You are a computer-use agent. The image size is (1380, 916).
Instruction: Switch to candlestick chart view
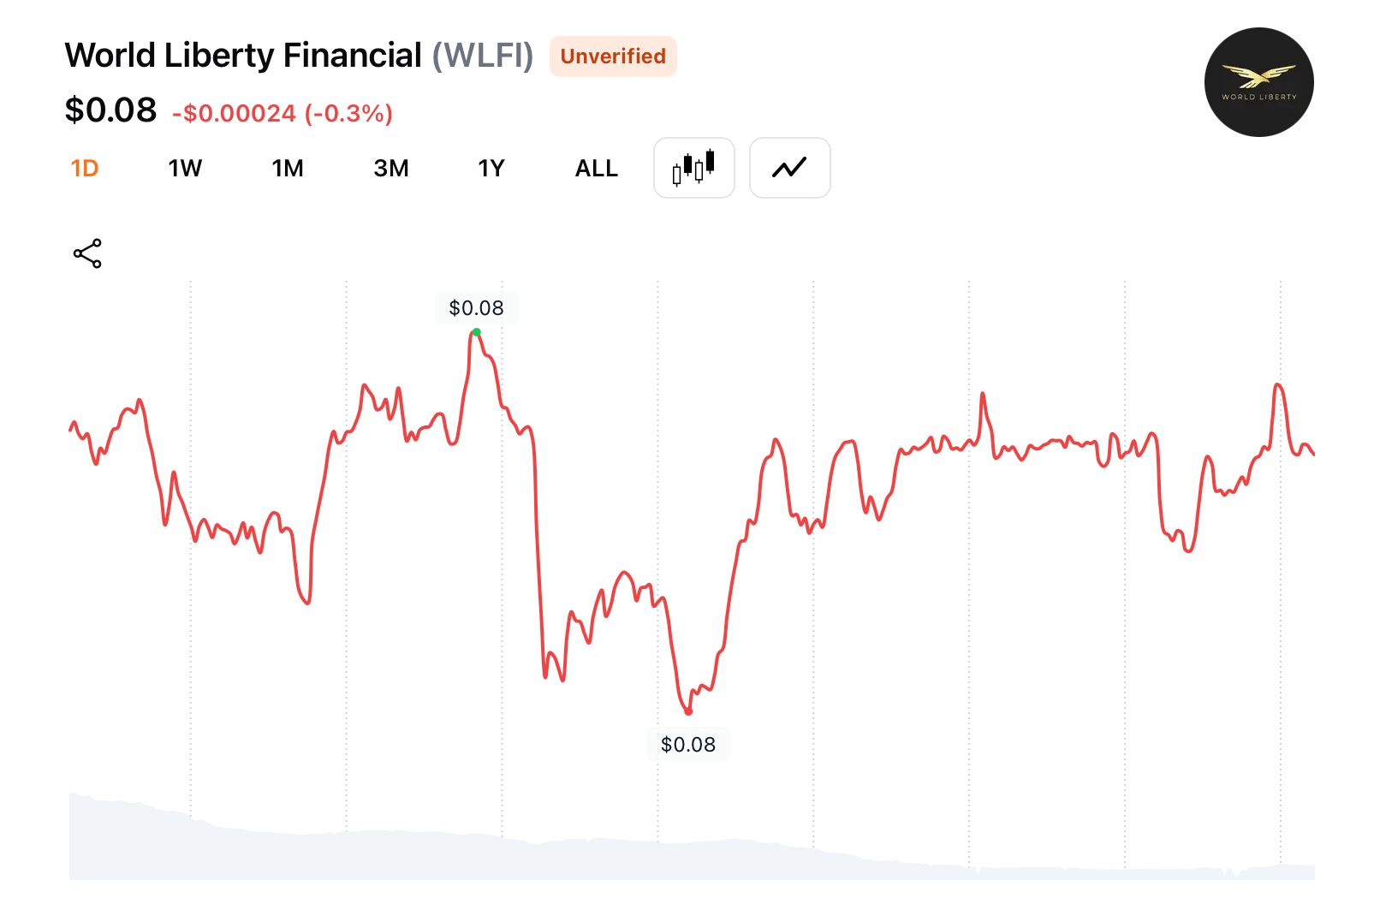(693, 168)
